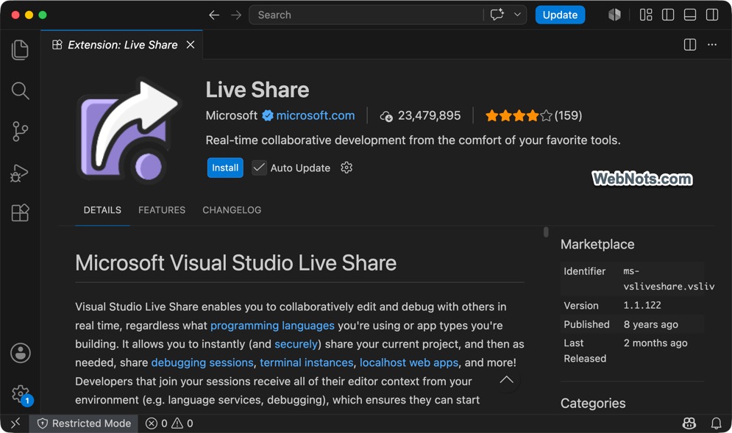Image resolution: width=732 pixels, height=433 pixels.
Task: Click the blue Update button
Action: pyautogui.click(x=560, y=15)
